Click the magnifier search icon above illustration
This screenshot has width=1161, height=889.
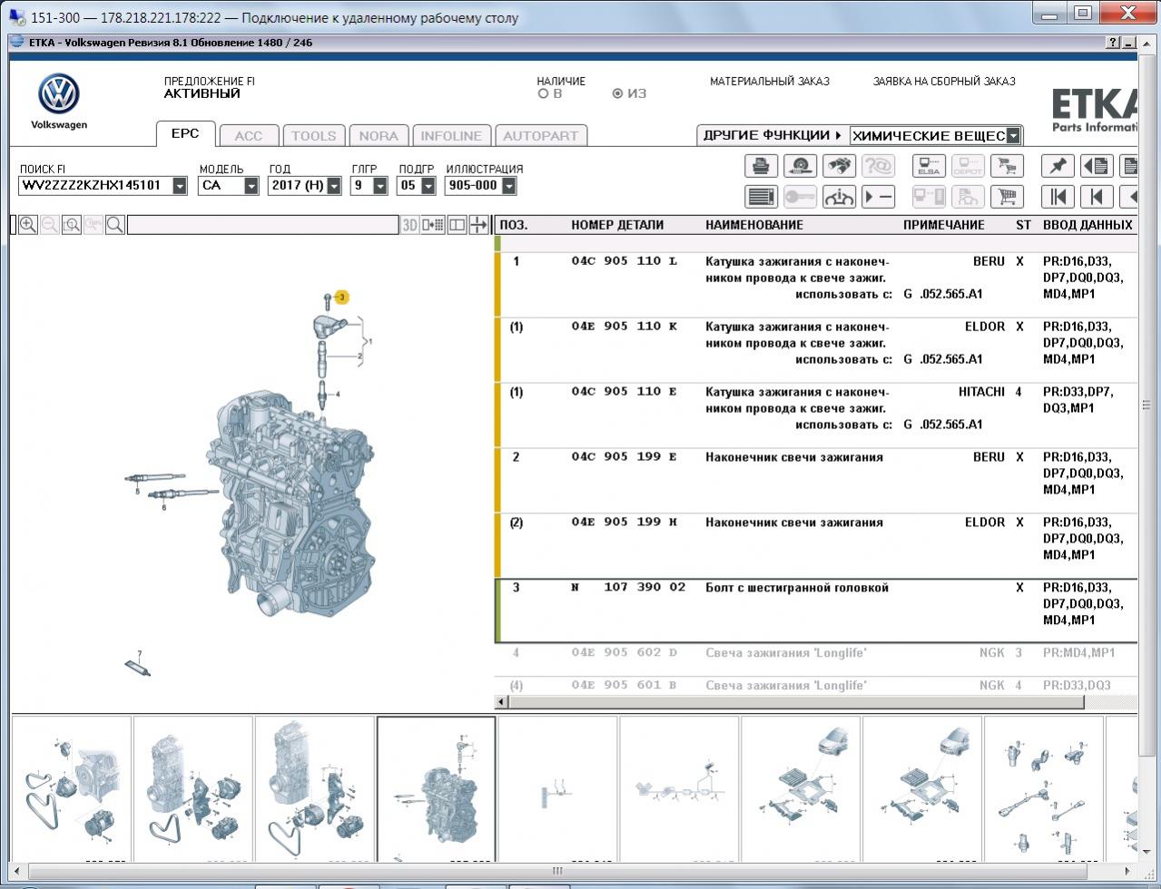pos(115,225)
